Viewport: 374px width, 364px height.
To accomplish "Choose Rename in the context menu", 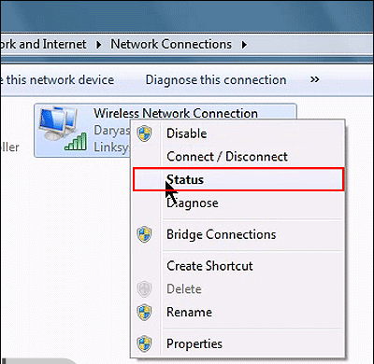I will pos(238,312).
